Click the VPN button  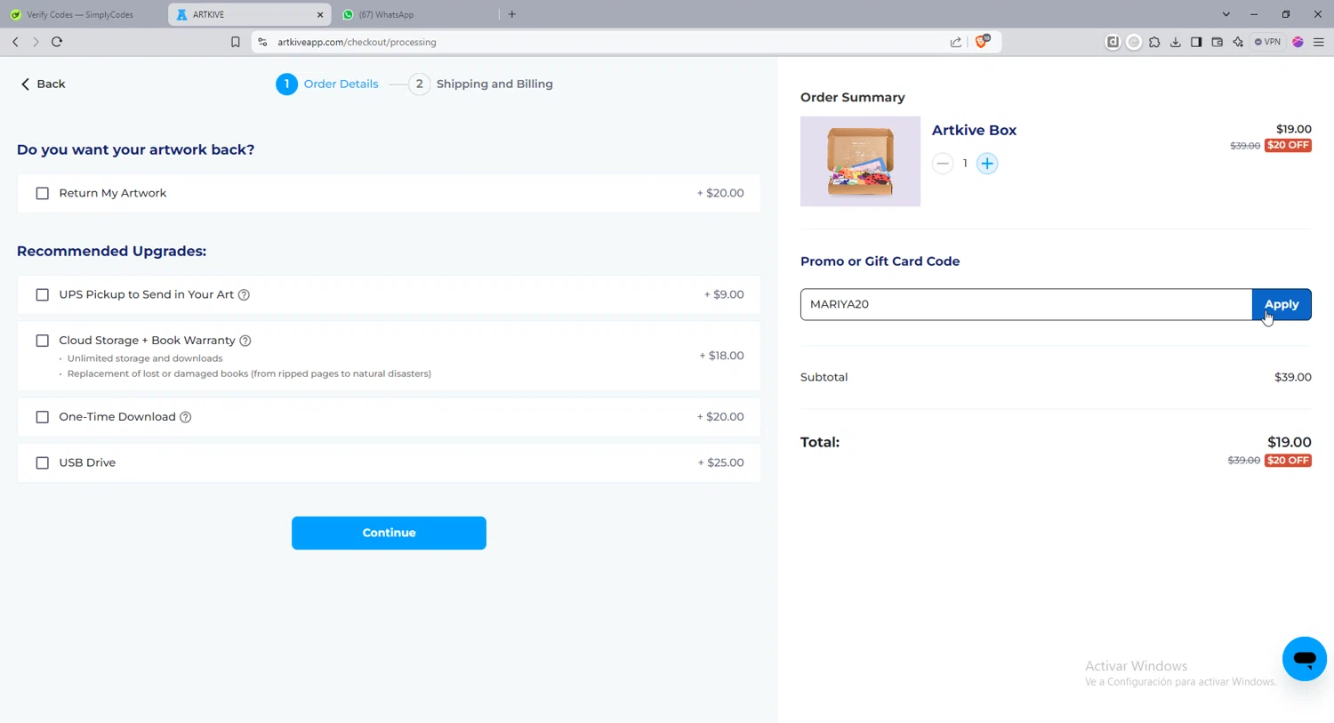(x=1268, y=42)
